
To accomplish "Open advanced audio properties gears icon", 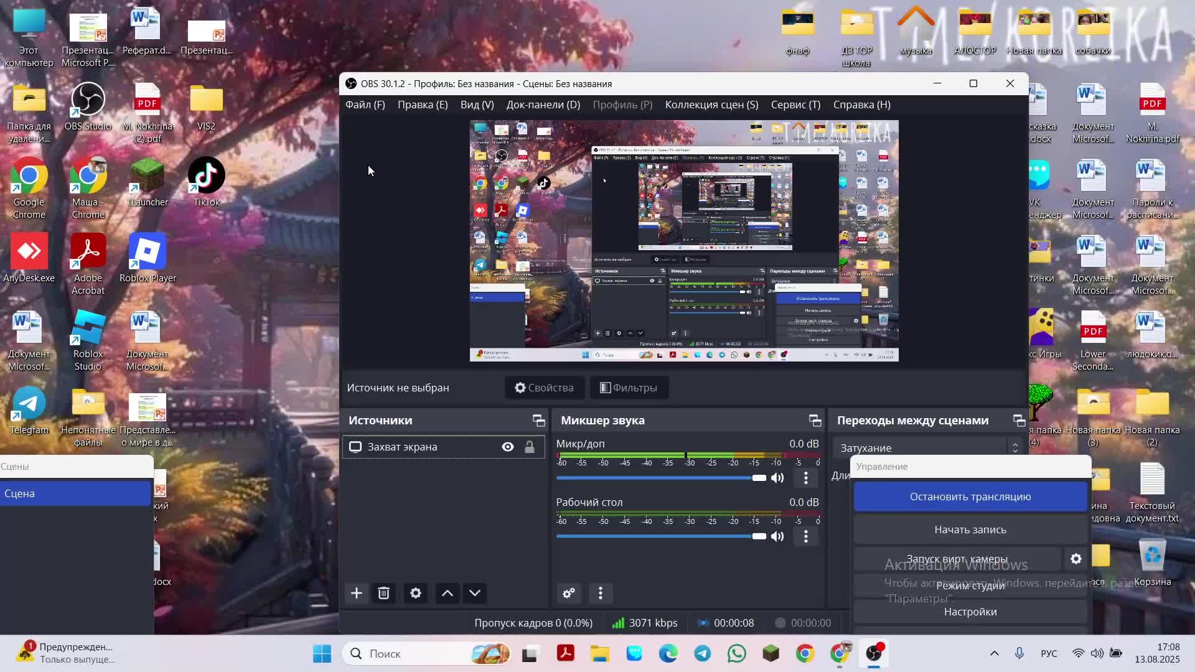I will [568, 593].
